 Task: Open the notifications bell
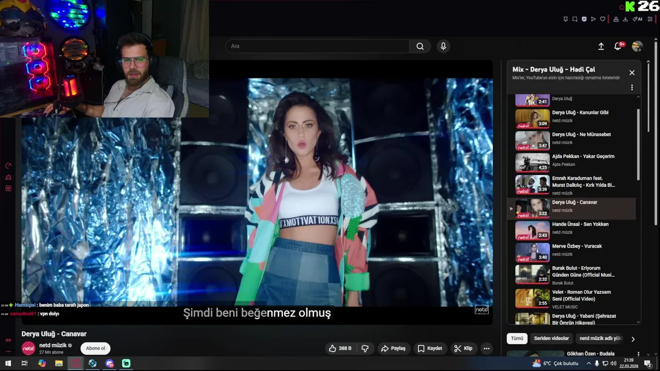pyautogui.click(x=618, y=46)
